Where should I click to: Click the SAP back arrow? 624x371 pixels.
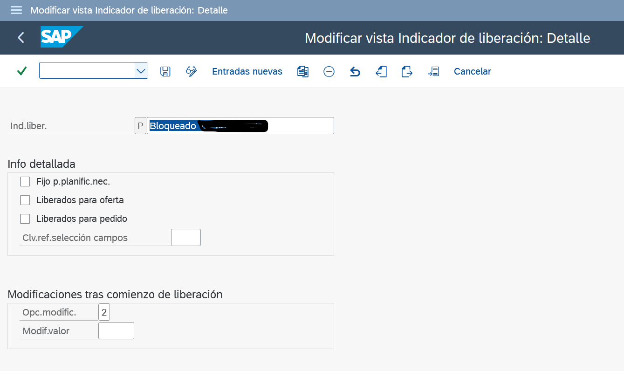pos(21,38)
